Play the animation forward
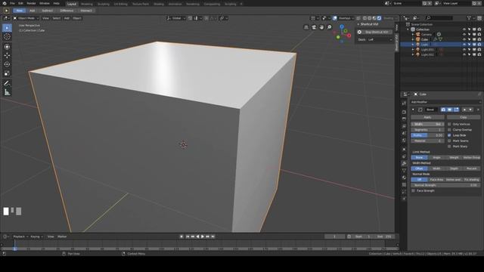The width and height of the screenshot is (484, 272). [203, 236]
